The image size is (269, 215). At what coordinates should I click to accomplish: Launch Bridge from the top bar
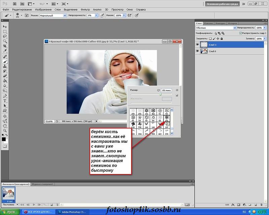coord(14,4)
